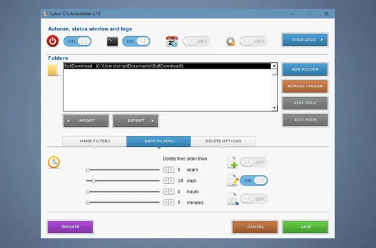Click the years slider track

point(123,170)
